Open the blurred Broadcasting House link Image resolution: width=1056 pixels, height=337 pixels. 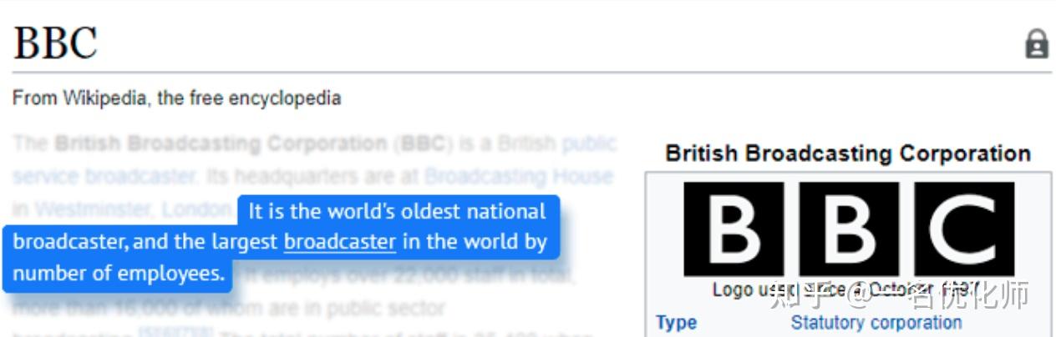tap(519, 177)
